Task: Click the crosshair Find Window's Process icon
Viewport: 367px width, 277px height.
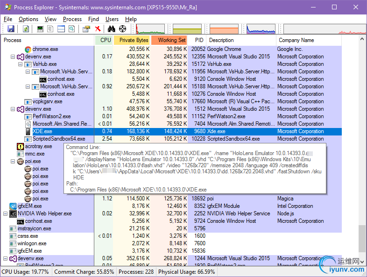Action: tap(122, 29)
